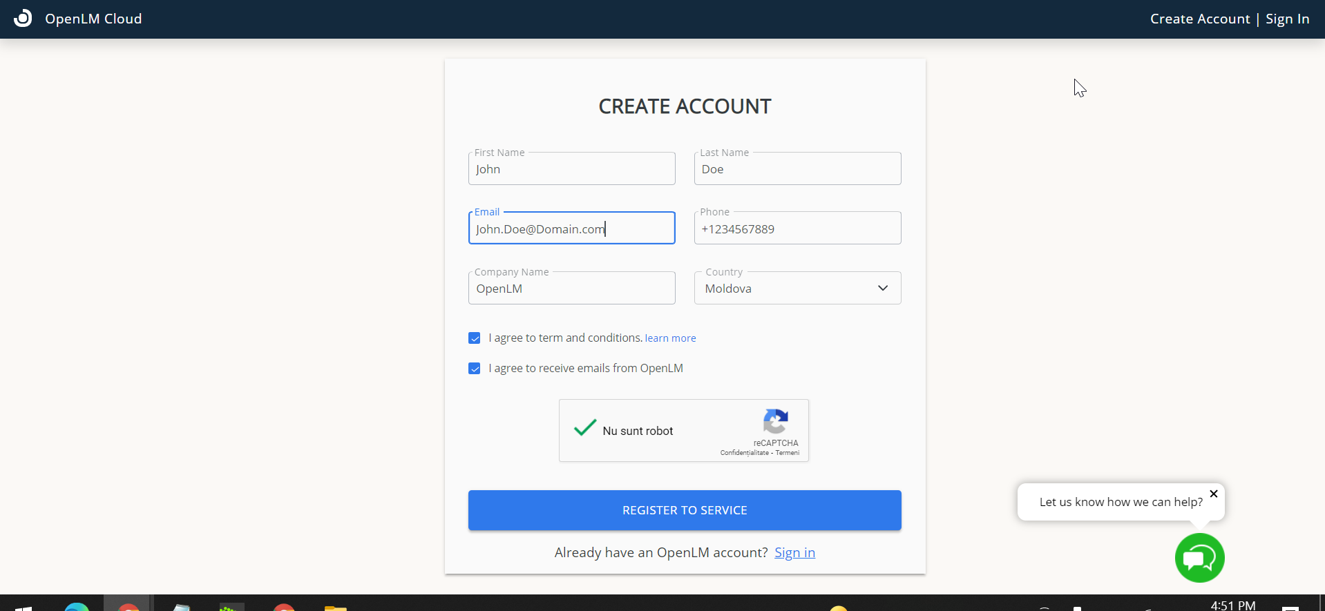This screenshot has width=1325, height=611.
Task: Uncheck the terms and conditions checkbox
Action: click(x=475, y=338)
